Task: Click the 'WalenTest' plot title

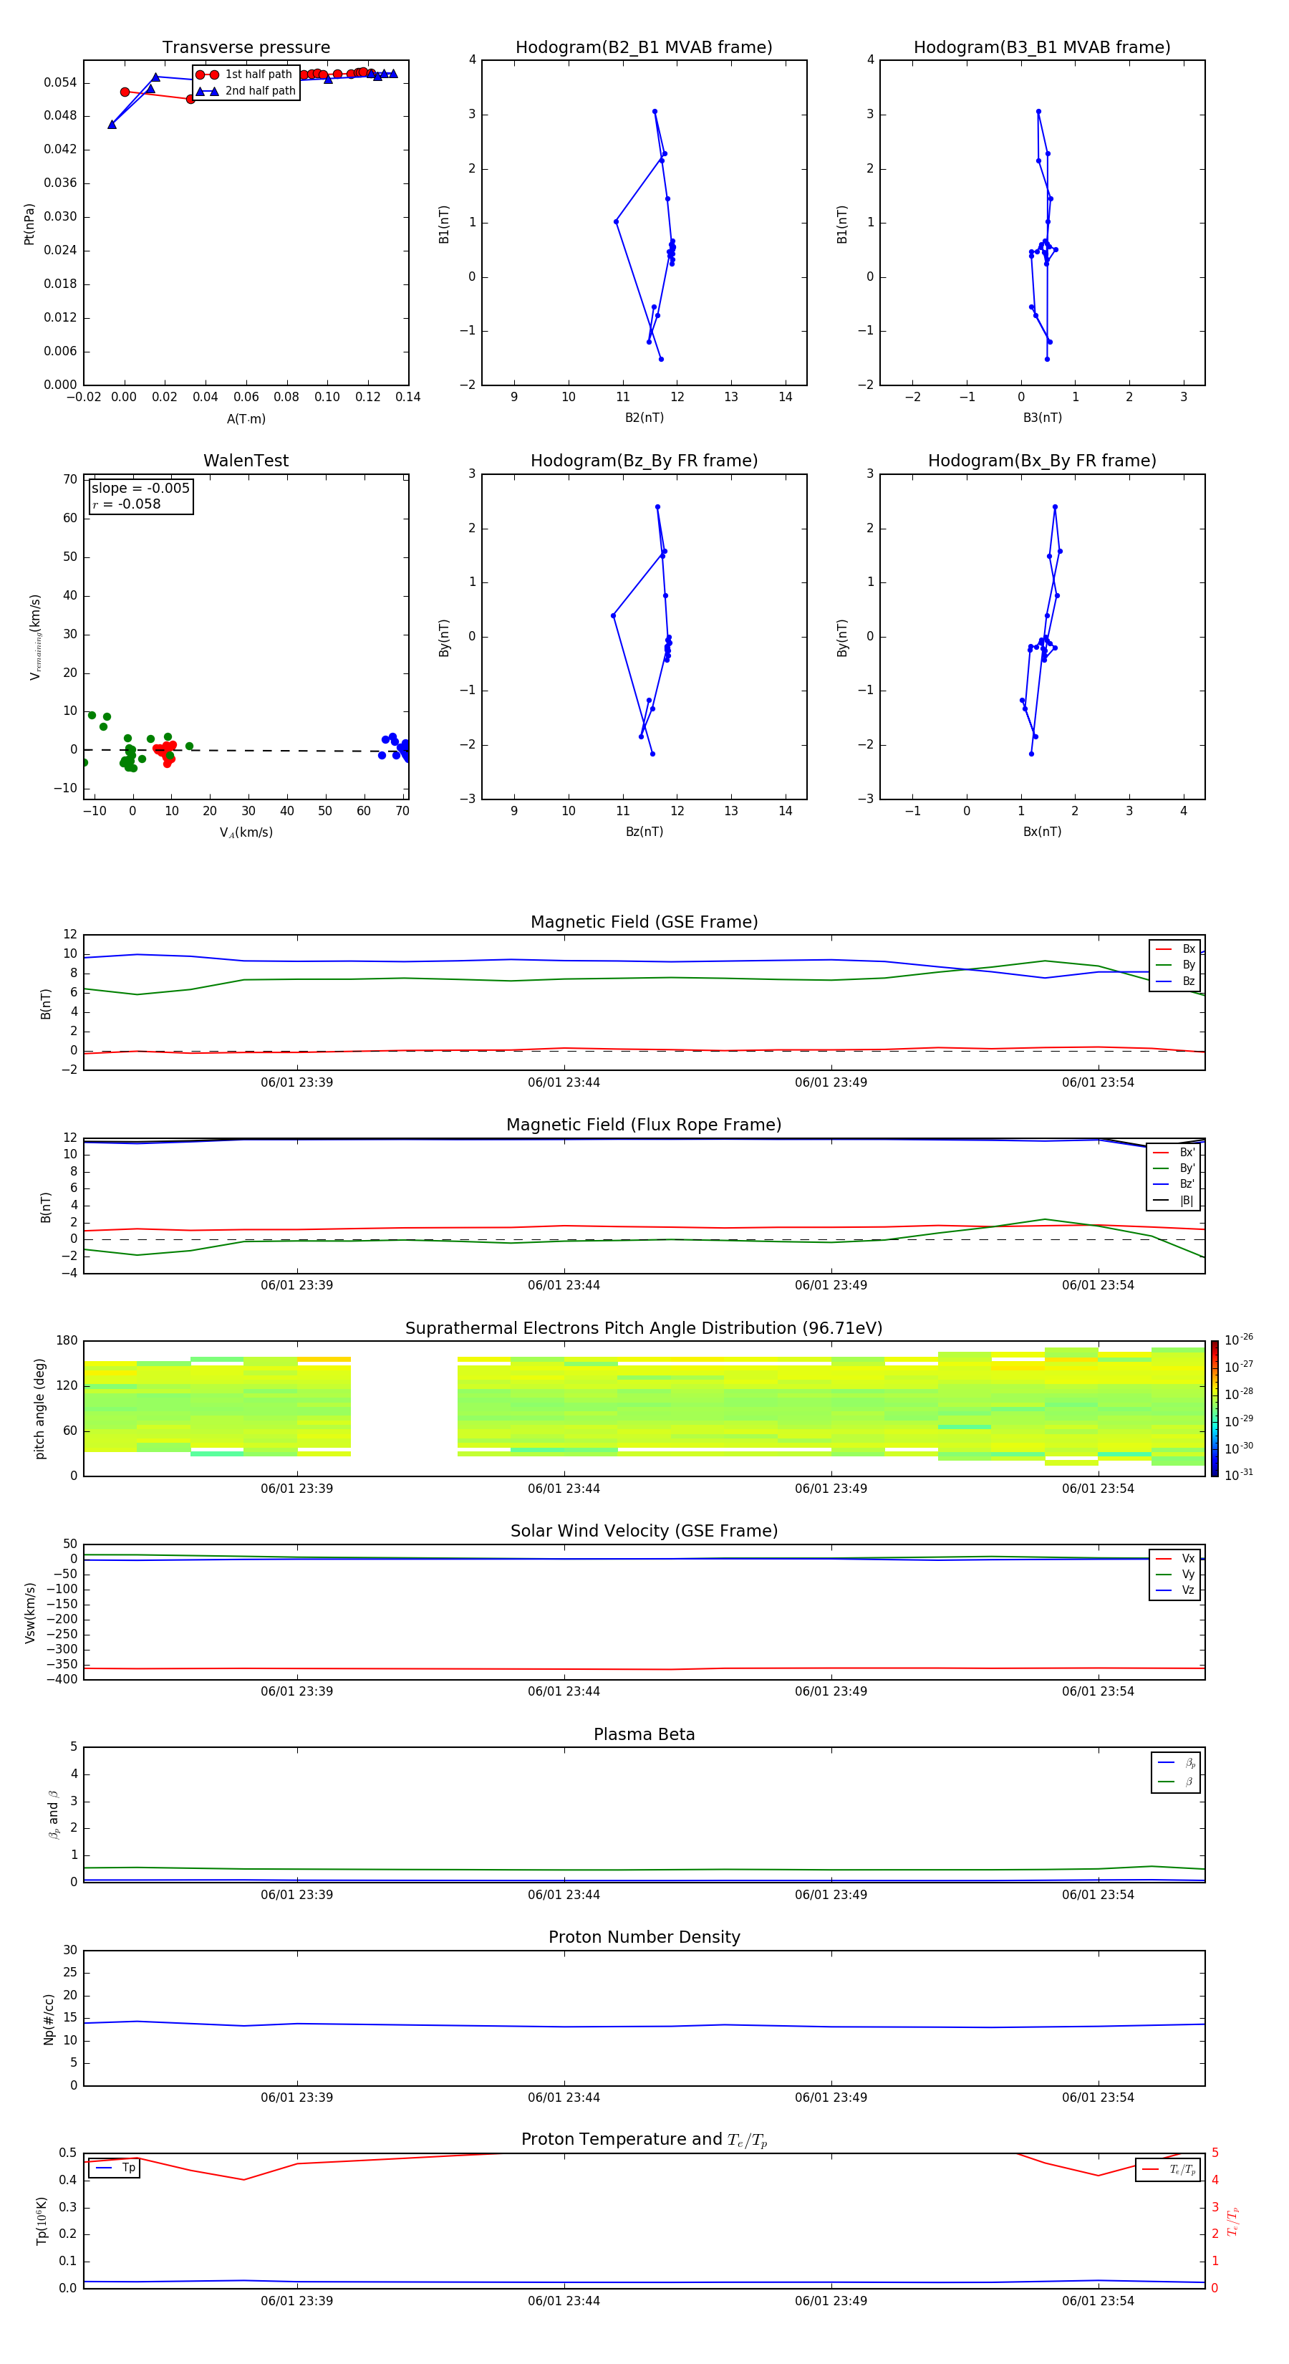Action: coord(246,461)
